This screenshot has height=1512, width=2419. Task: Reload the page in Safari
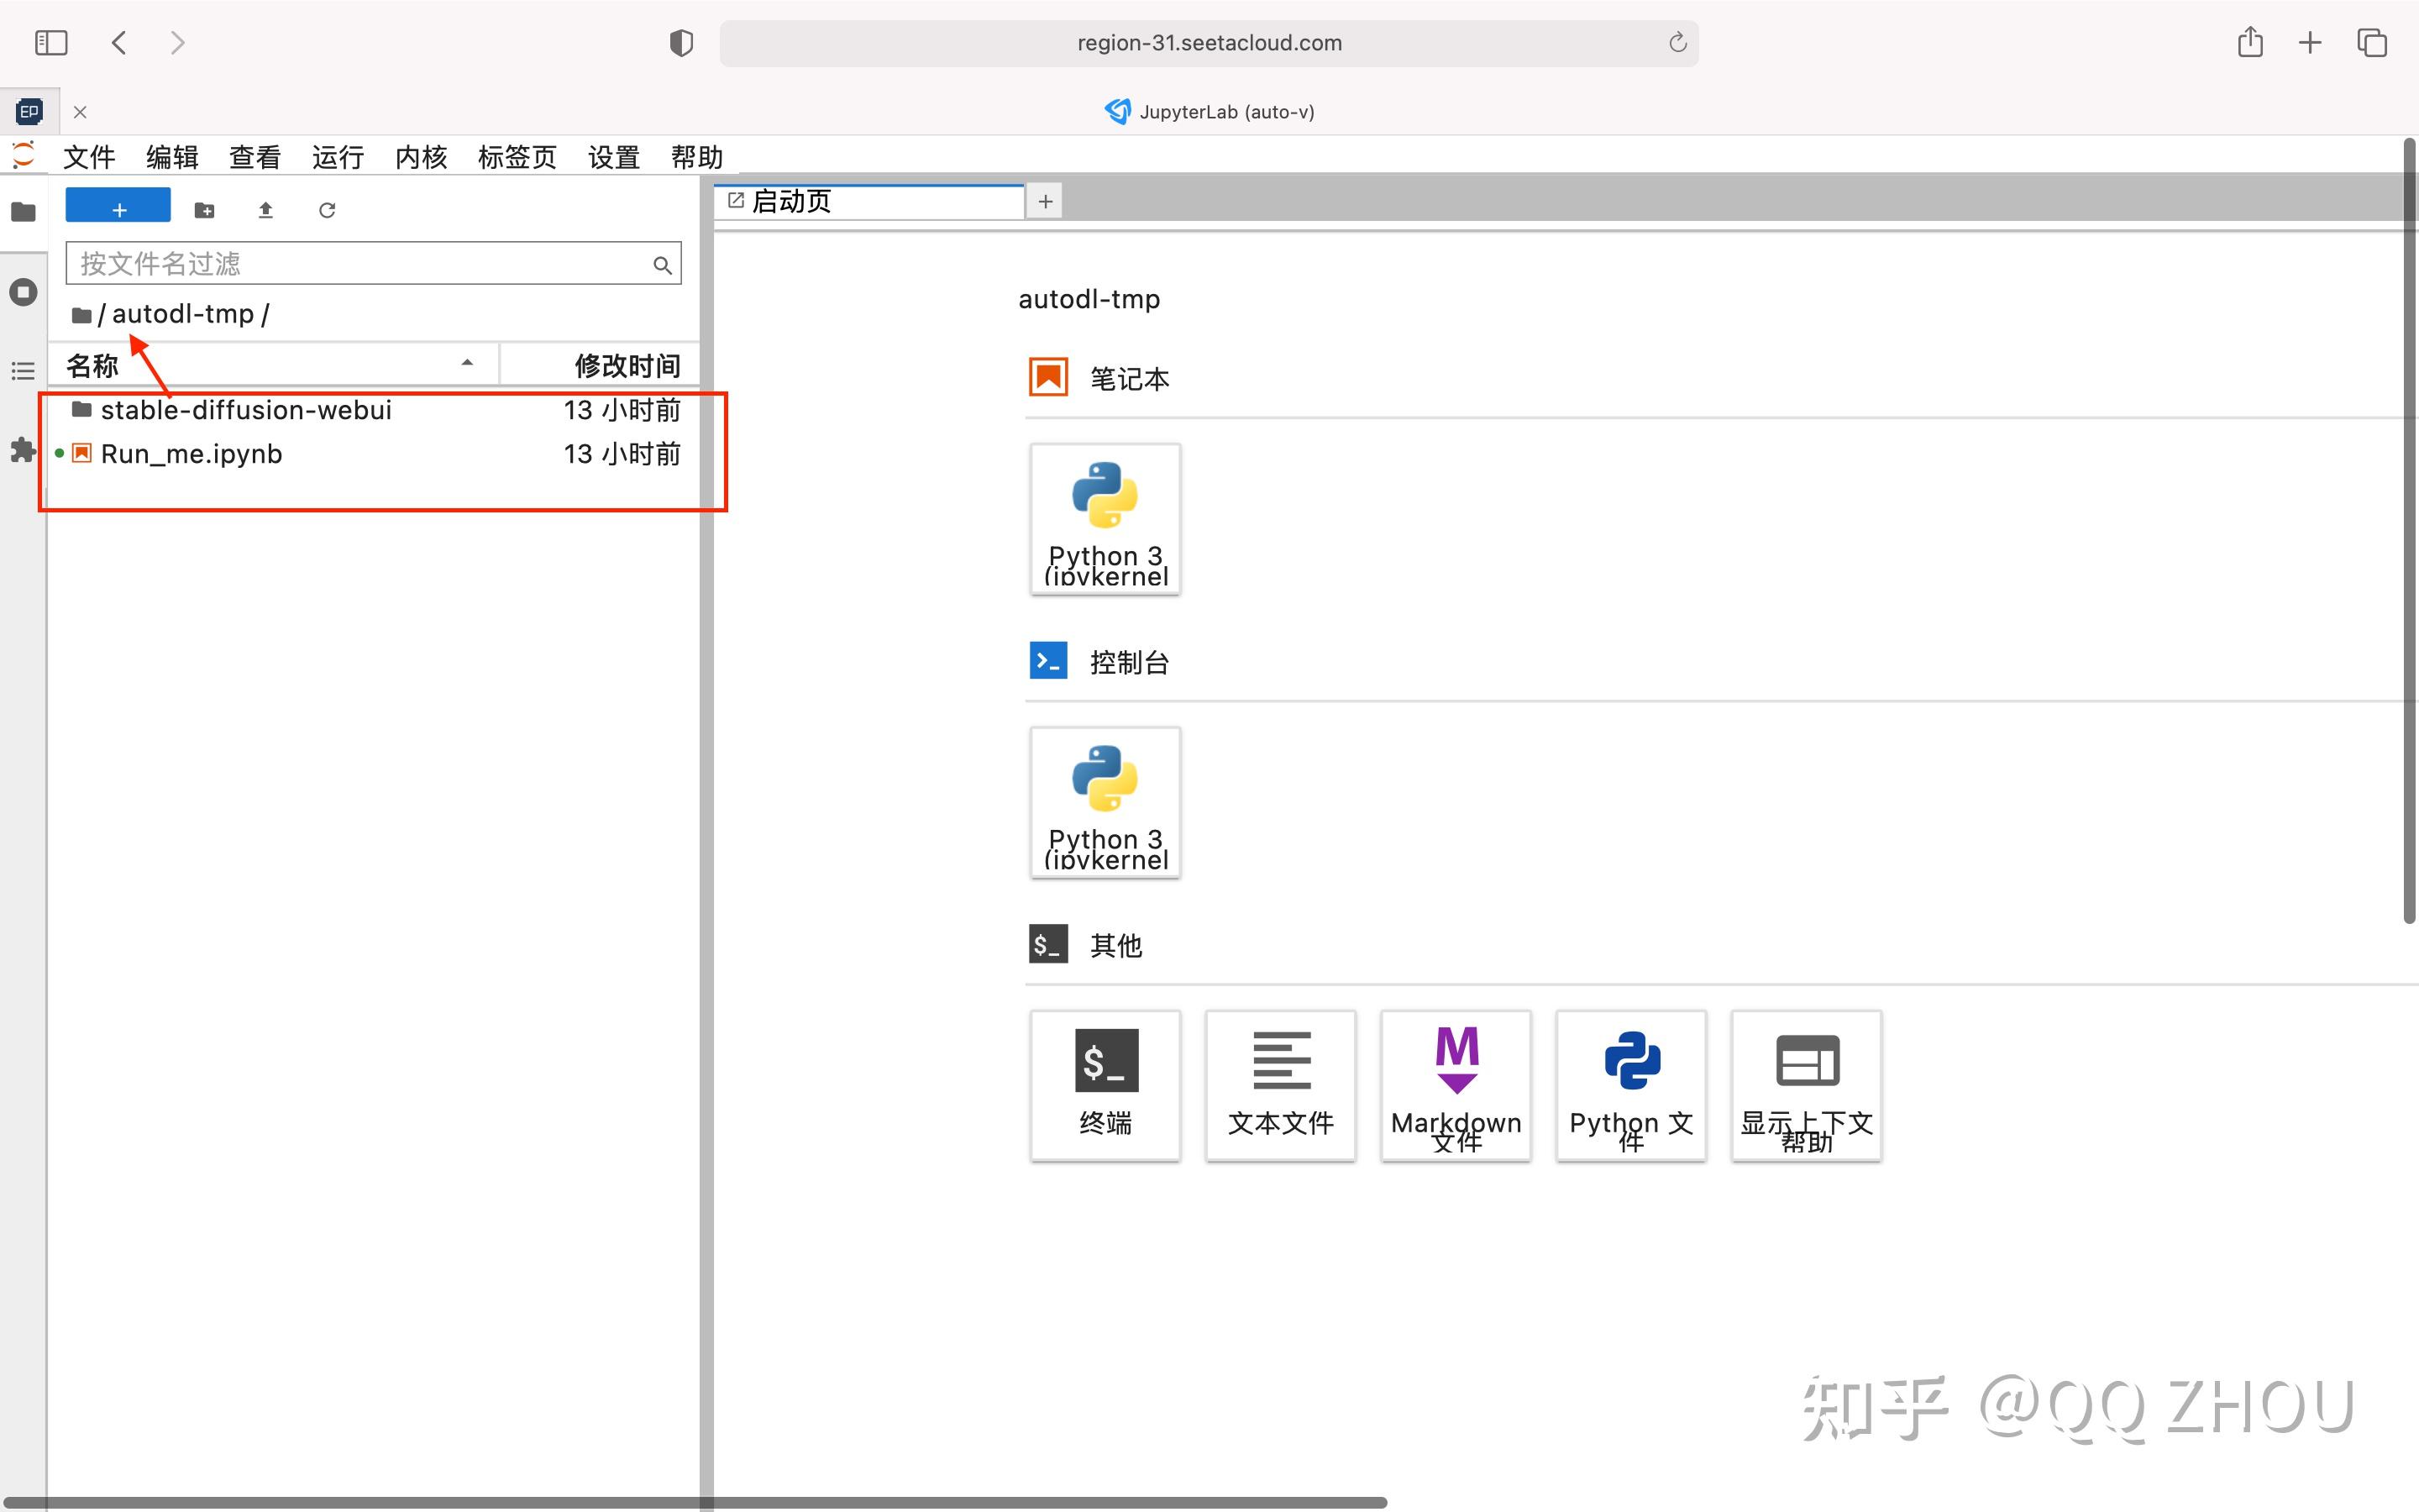(1677, 43)
